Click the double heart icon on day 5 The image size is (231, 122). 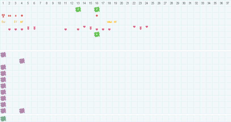[28, 28]
